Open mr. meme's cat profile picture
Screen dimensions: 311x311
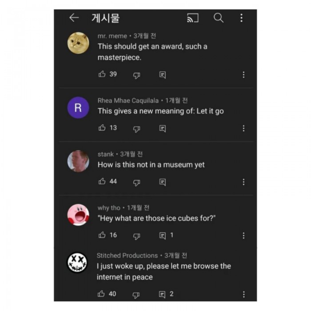coord(78,43)
